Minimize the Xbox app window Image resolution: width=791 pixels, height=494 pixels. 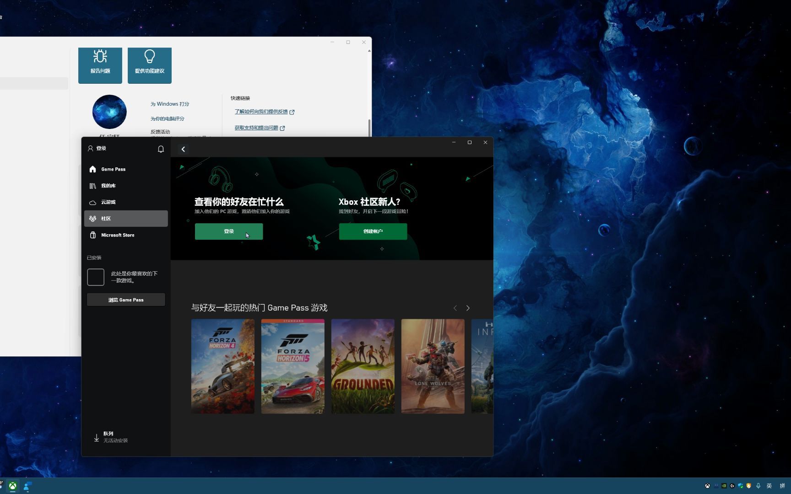tap(454, 142)
